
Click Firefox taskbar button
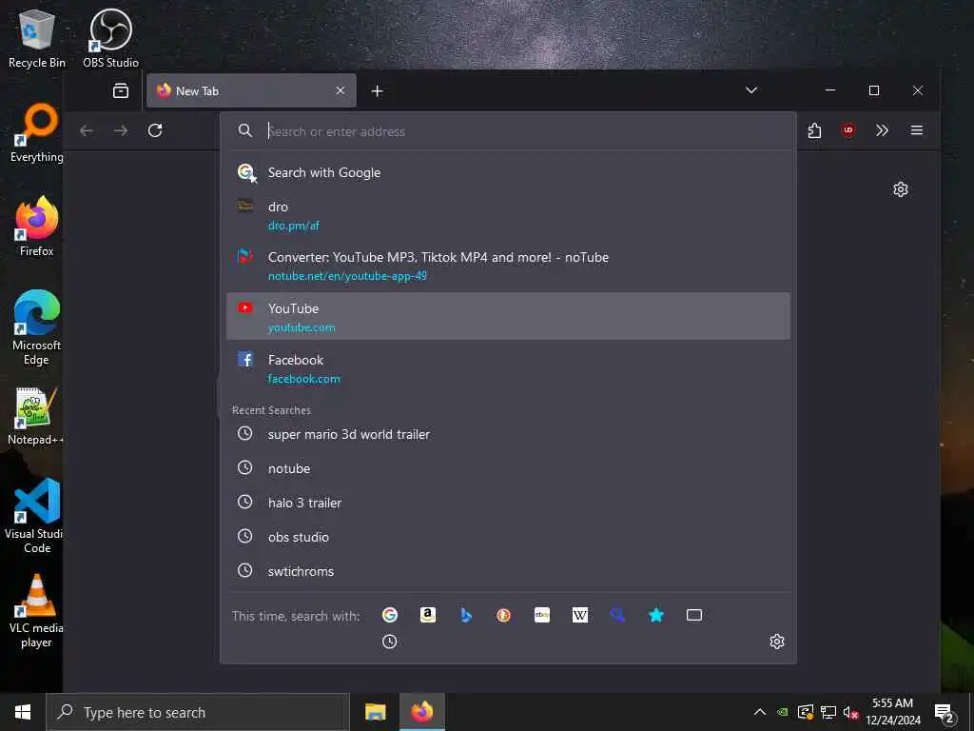(x=421, y=712)
